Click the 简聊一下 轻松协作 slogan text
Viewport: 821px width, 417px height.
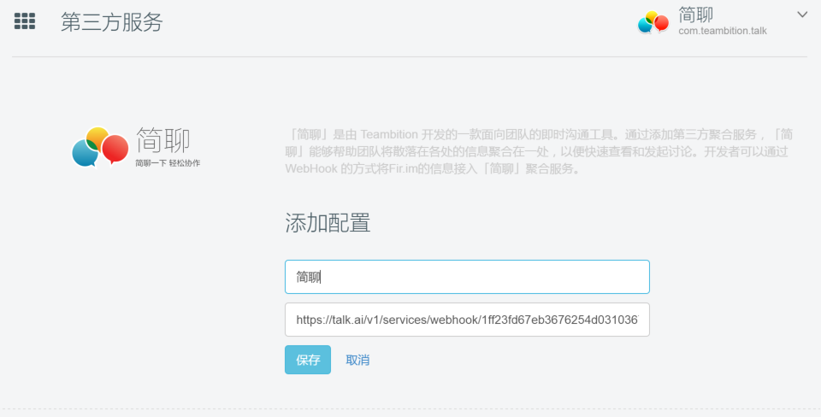[x=168, y=163]
